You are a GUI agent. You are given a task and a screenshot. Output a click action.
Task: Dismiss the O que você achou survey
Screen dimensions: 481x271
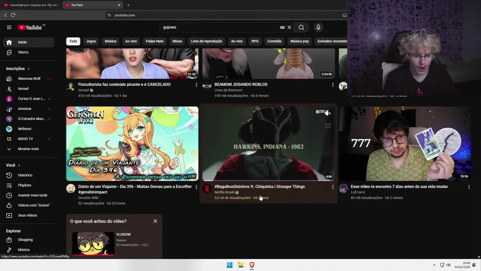155,221
